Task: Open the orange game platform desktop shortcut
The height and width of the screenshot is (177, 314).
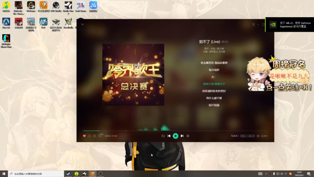Action: (x=44, y=6)
